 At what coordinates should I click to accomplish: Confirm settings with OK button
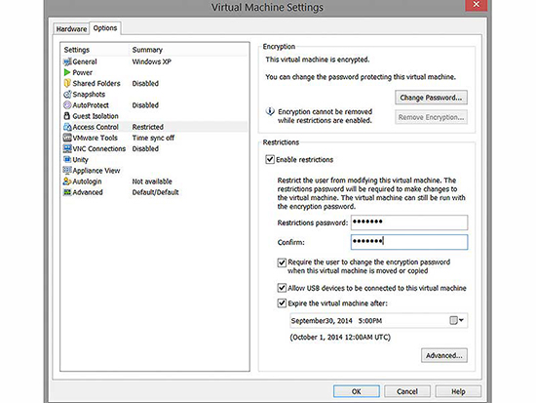356,391
